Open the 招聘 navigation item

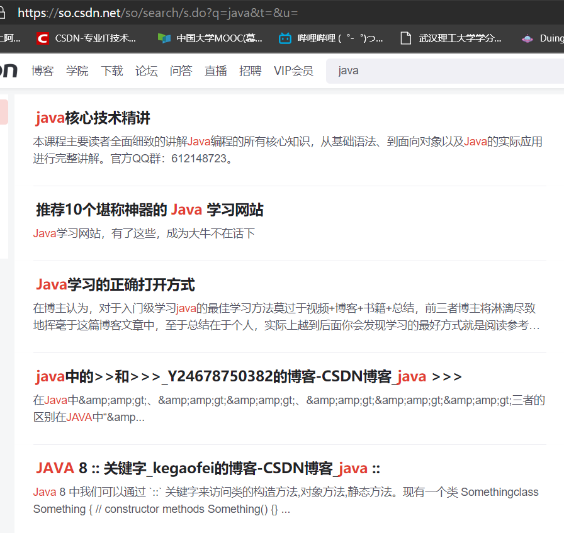pos(250,71)
